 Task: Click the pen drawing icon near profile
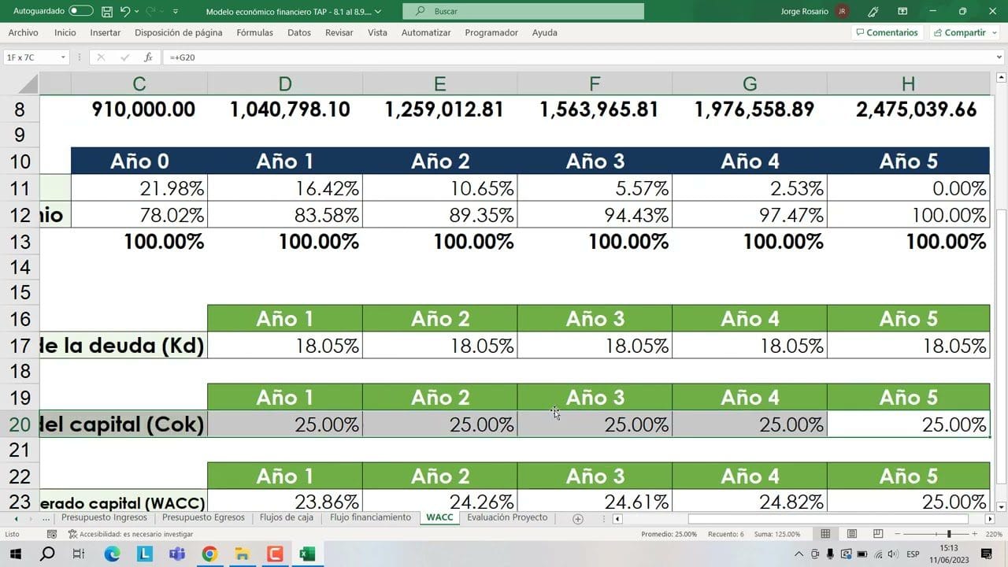coord(873,12)
